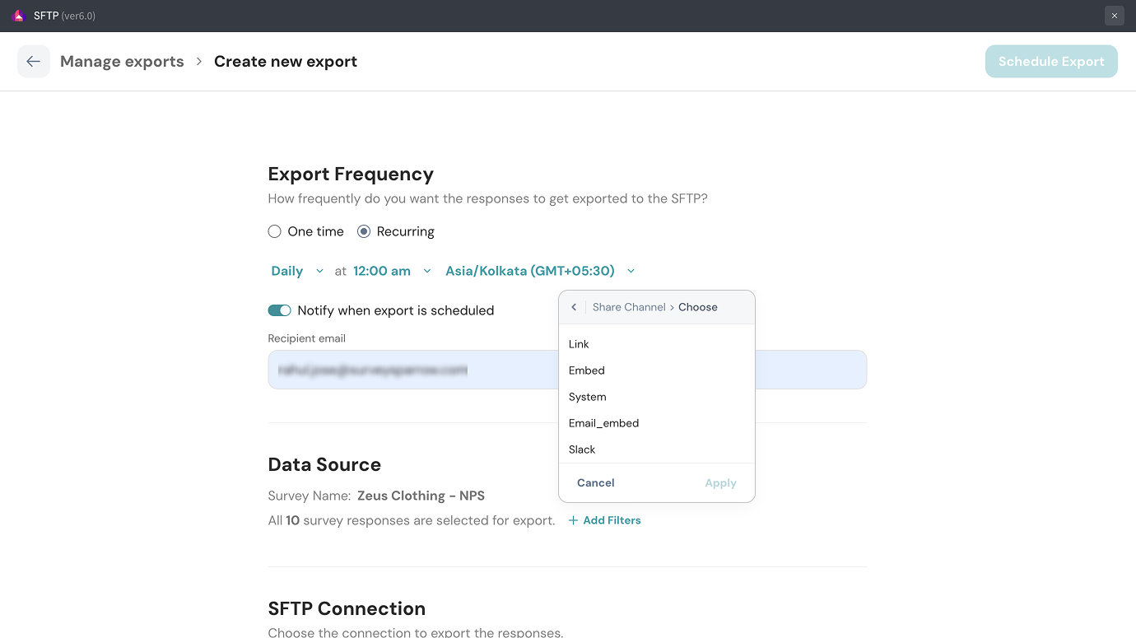Screen dimensions: 1136x638
Task: Open the Daily frequency dropdown
Action: point(297,271)
